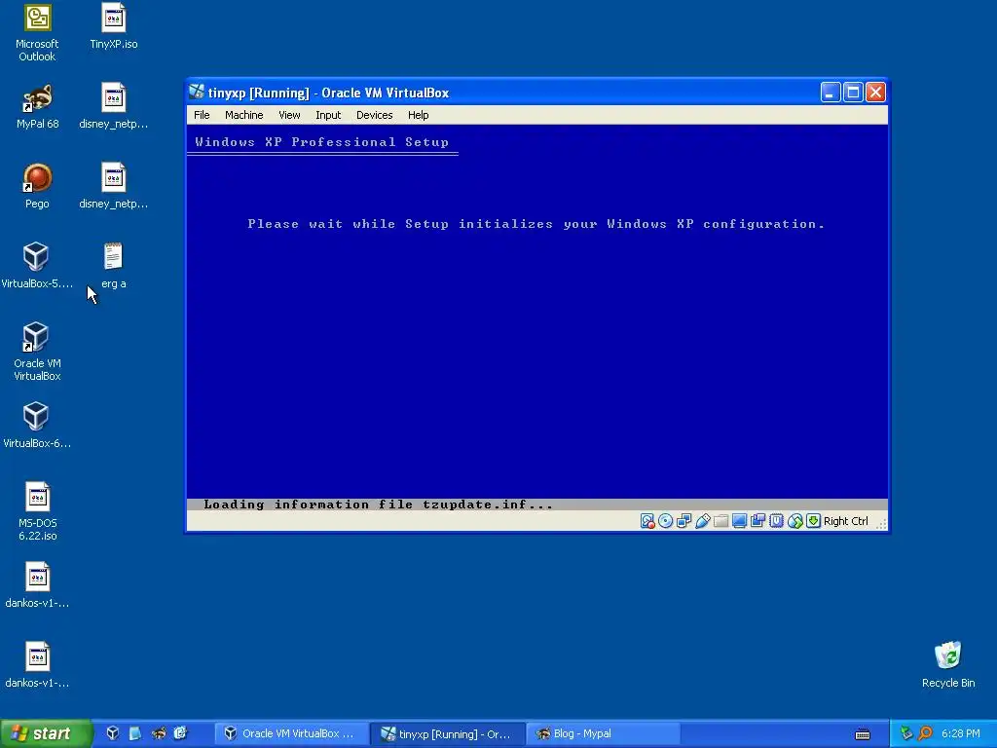Click the orange magnifier tray icon
The height and width of the screenshot is (748, 997).
(925, 733)
